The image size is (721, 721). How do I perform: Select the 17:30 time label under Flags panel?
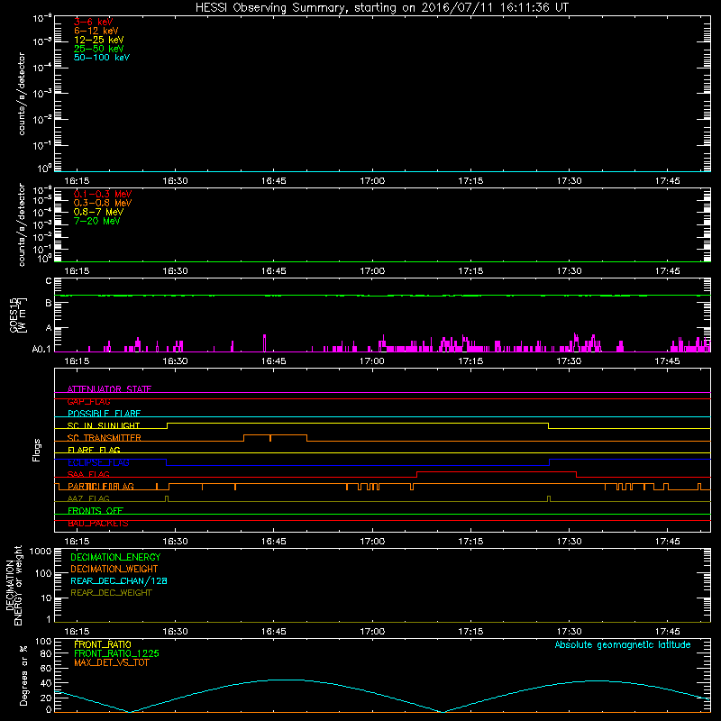tap(569, 542)
